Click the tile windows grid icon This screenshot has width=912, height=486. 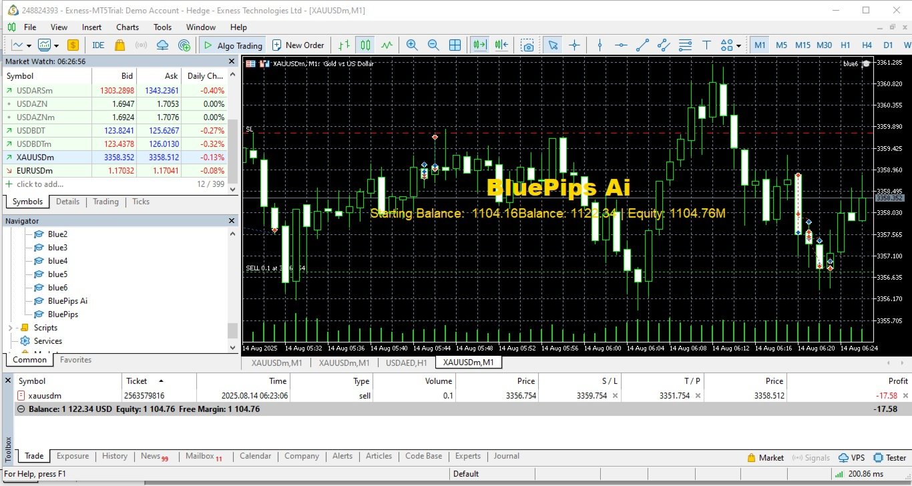coord(455,45)
